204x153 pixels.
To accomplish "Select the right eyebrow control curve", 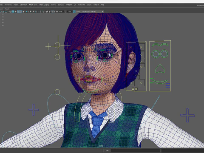I will click(x=164, y=45).
